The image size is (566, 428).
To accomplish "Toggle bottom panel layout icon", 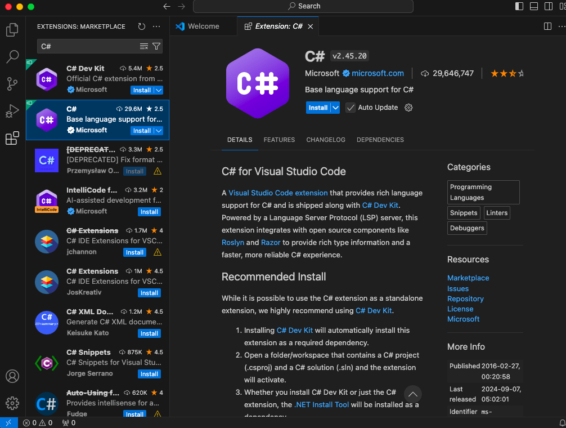I will tap(534, 6).
